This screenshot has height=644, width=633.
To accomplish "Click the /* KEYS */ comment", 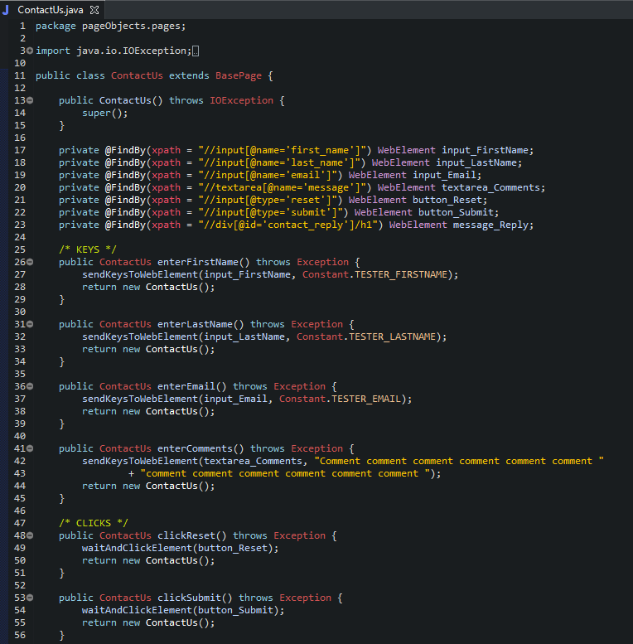I will (88, 249).
